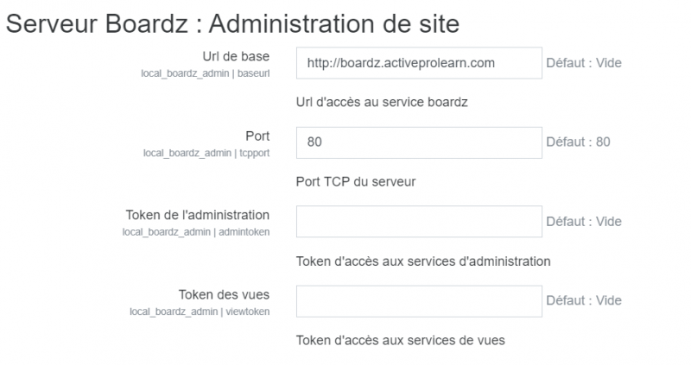Click the "Port" field label
The width and height of the screenshot is (691, 365).
[x=257, y=135]
